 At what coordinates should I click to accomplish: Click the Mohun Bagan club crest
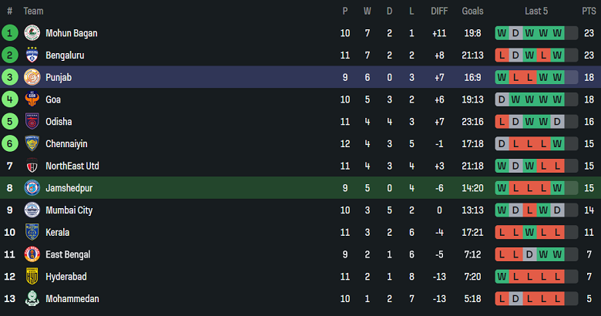[32, 33]
